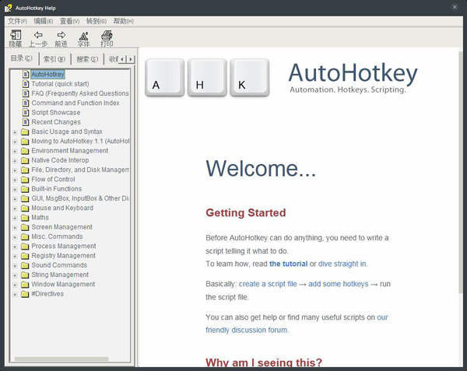The height and width of the screenshot is (371, 467).
Task: Expand the File, Directory, and Disk Management node
Action: point(15,170)
